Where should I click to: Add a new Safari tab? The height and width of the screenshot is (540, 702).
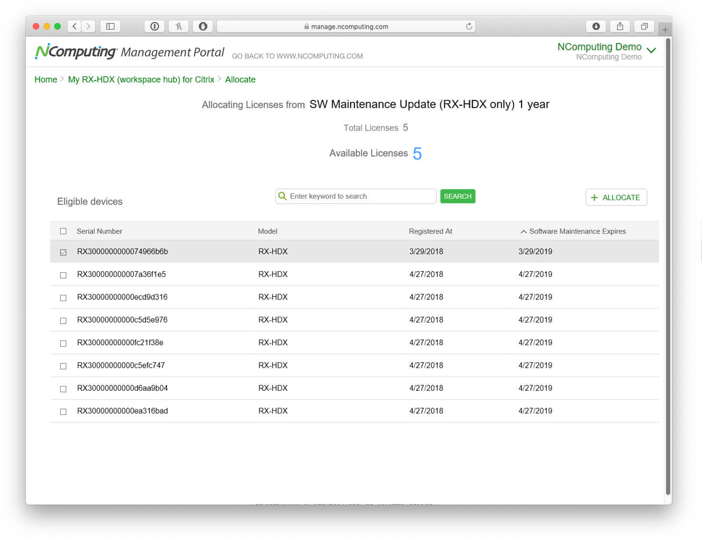(665, 30)
